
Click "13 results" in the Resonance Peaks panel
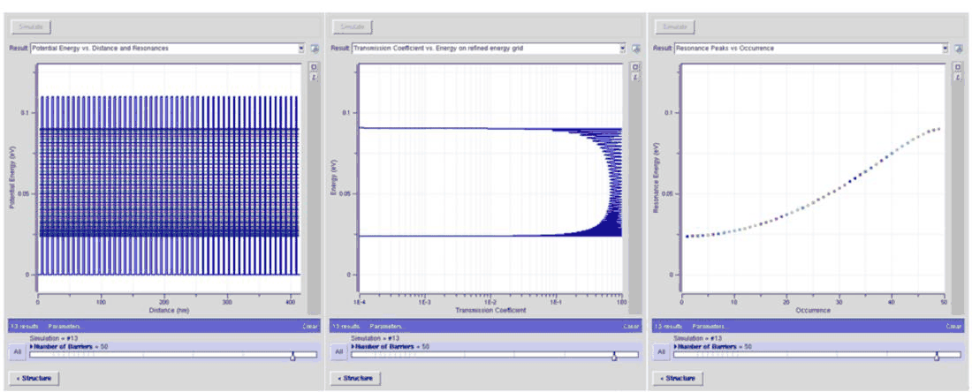(x=668, y=326)
